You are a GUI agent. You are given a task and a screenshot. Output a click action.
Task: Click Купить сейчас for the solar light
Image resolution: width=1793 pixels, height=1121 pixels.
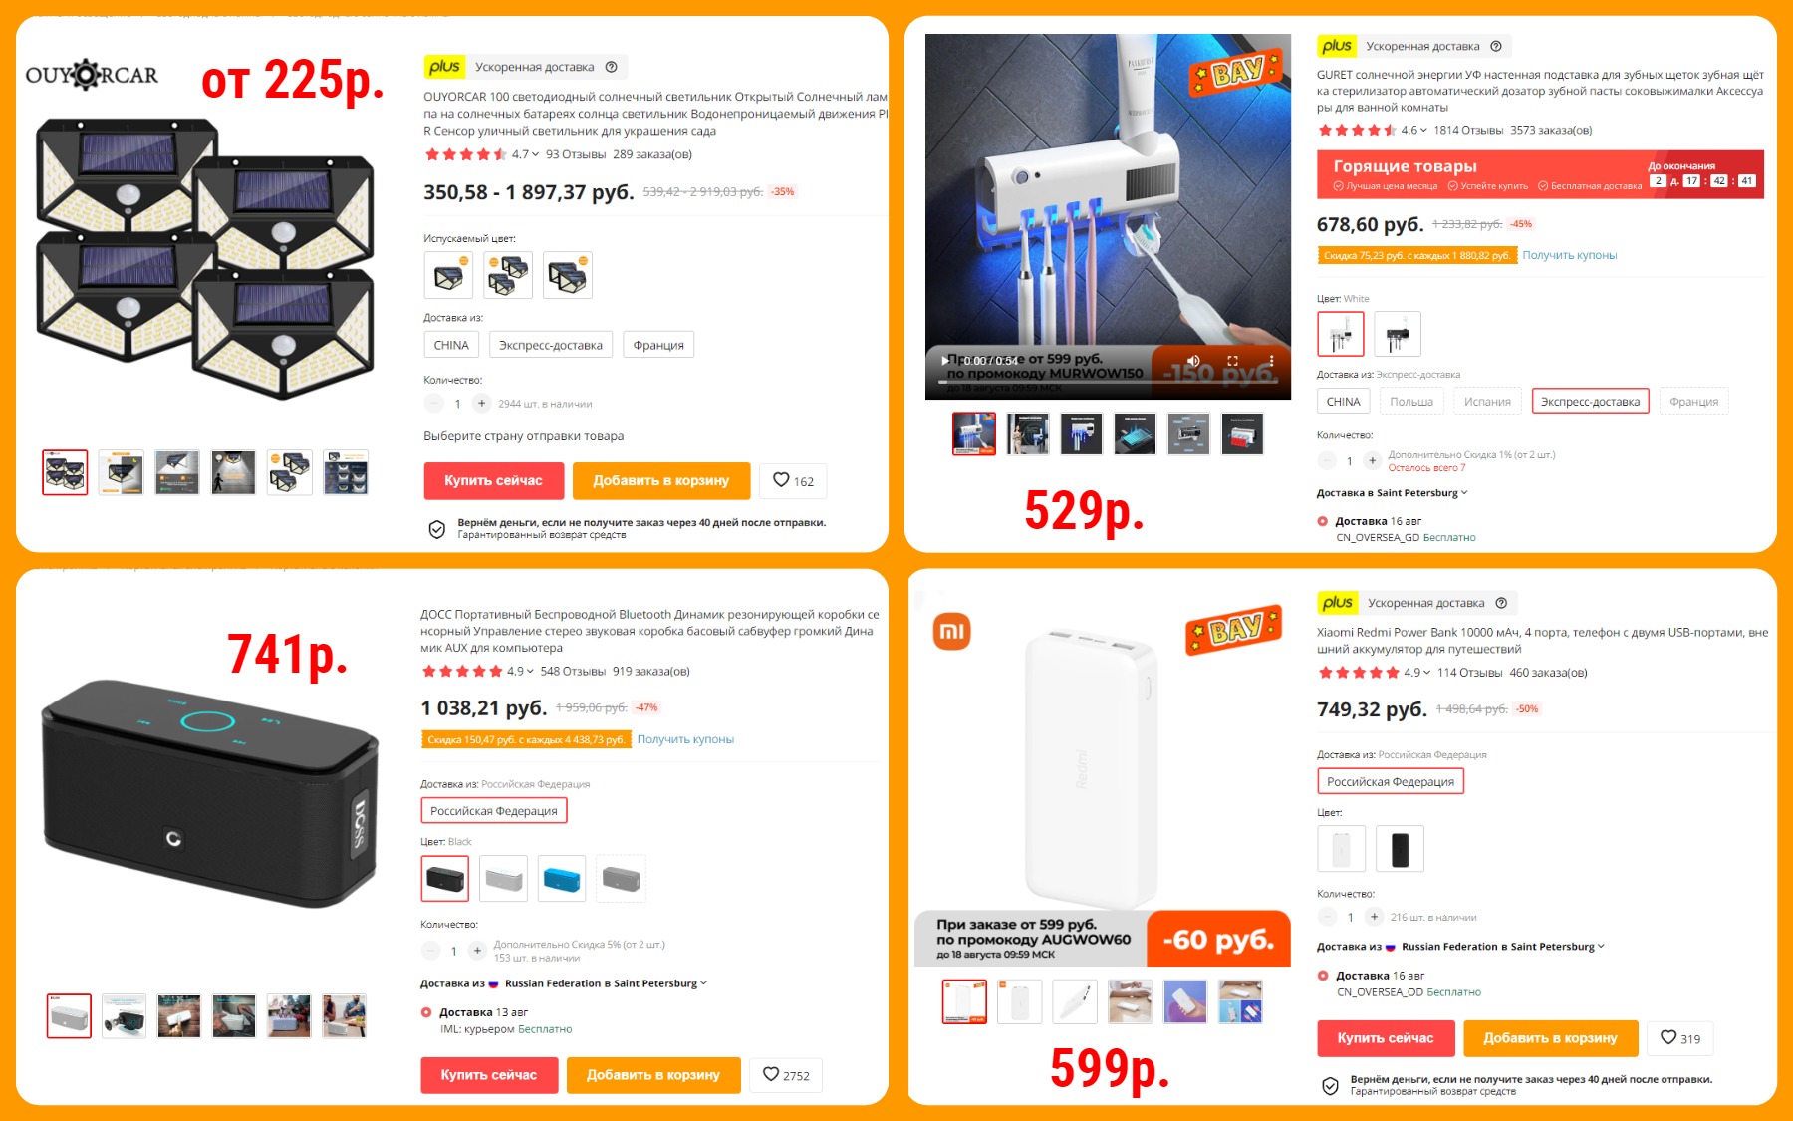click(x=494, y=480)
